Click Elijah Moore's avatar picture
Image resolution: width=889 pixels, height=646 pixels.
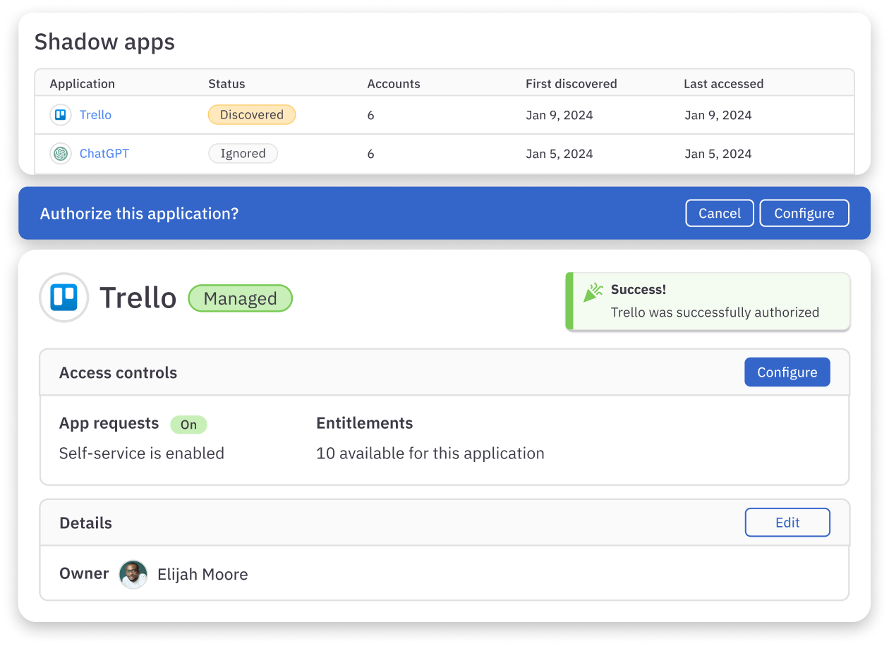pyautogui.click(x=133, y=574)
